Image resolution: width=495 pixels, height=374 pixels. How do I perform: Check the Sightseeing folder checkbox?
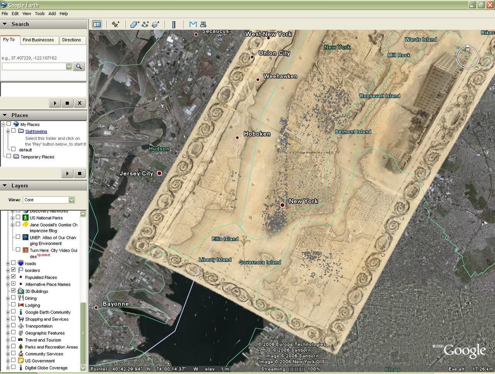(14, 131)
